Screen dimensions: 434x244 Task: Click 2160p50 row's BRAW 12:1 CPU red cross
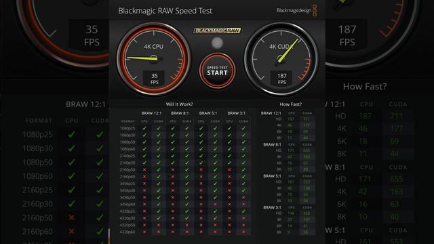(144, 169)
